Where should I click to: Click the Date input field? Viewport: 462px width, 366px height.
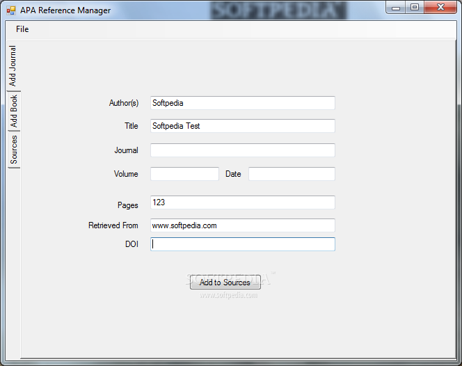(x=292, y=174)
